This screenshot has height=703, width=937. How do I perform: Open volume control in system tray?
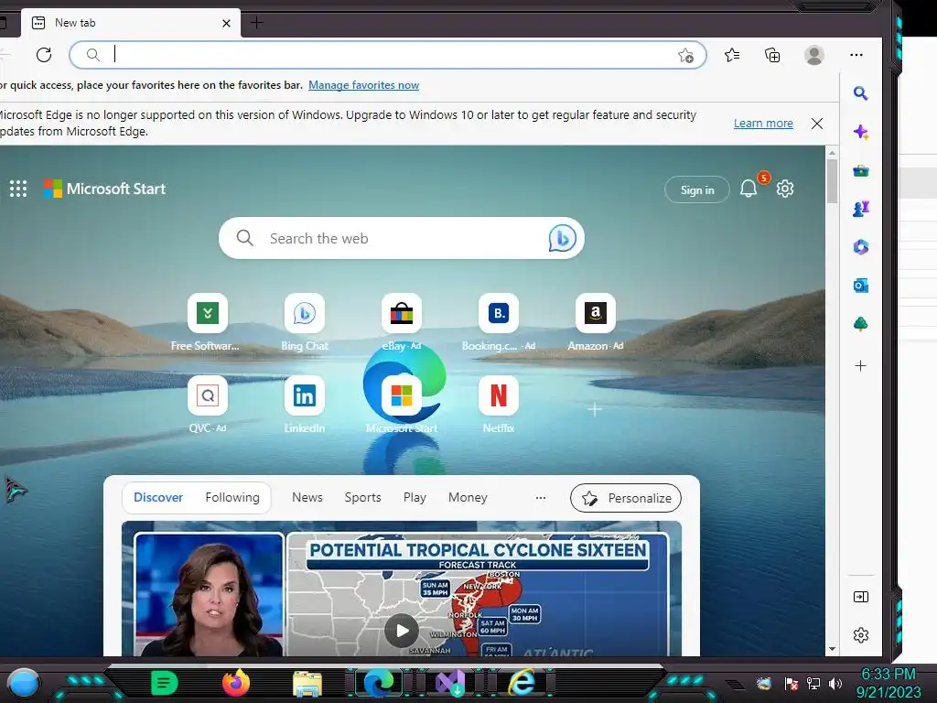(835, 683)
